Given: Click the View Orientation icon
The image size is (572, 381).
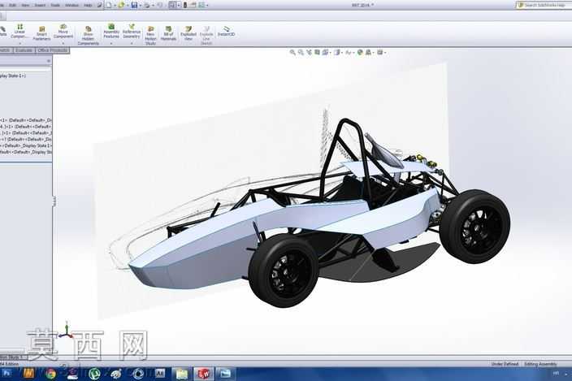Looking at the screenshot, I should coord(325,53).
